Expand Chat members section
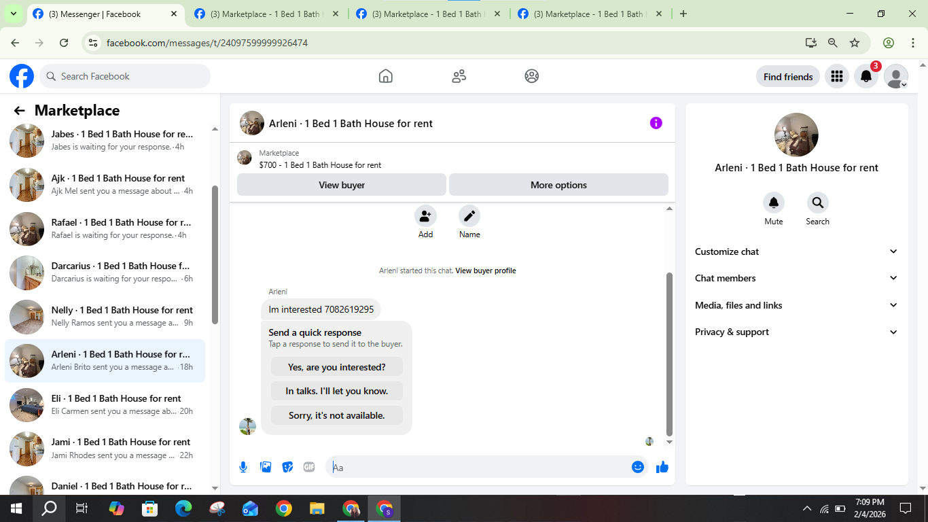This screenshot has width=928, height=522. 796,278
